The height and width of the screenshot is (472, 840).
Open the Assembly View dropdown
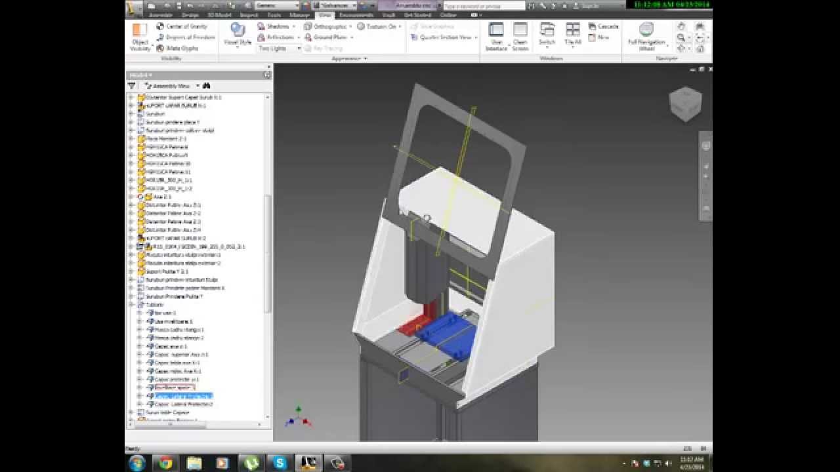(171, 86)
